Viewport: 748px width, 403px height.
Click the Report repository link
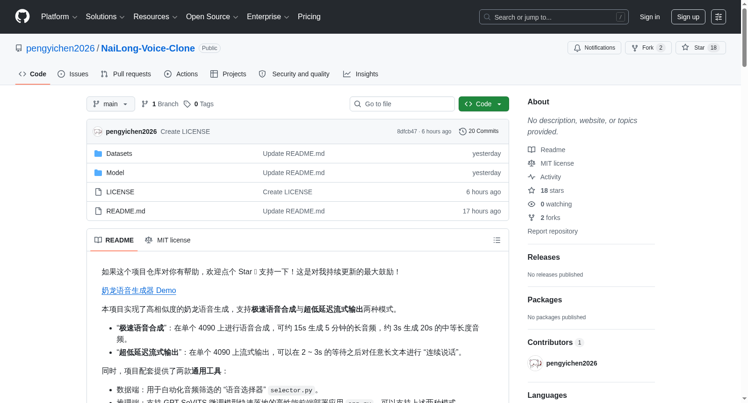553,231
